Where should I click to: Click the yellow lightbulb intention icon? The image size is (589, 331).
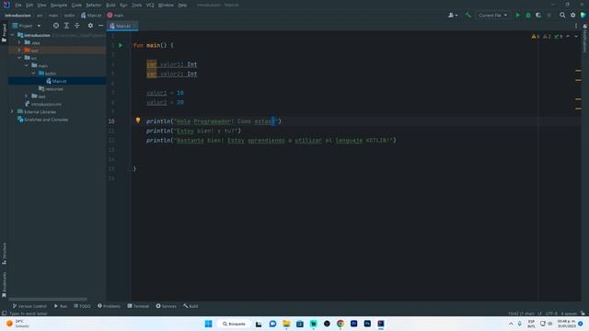pyautogui.click(x=138, y=120)
